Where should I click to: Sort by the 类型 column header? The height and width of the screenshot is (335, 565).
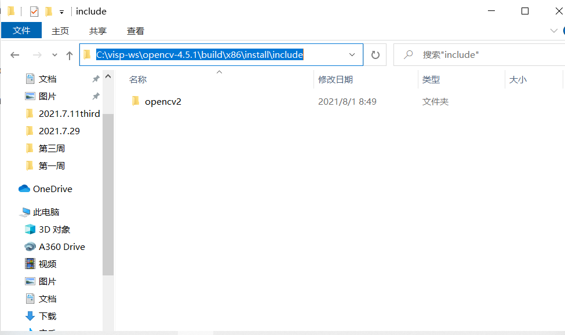pos(431,79)
